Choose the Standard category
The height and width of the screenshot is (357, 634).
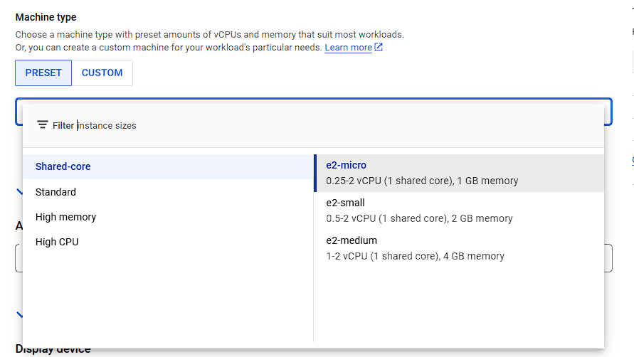[x=56, y=192]
